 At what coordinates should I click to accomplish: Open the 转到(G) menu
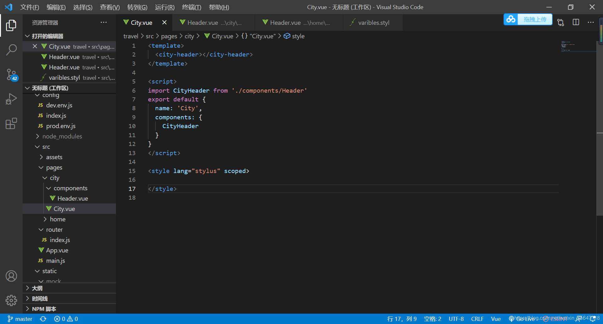coord(137,7)
